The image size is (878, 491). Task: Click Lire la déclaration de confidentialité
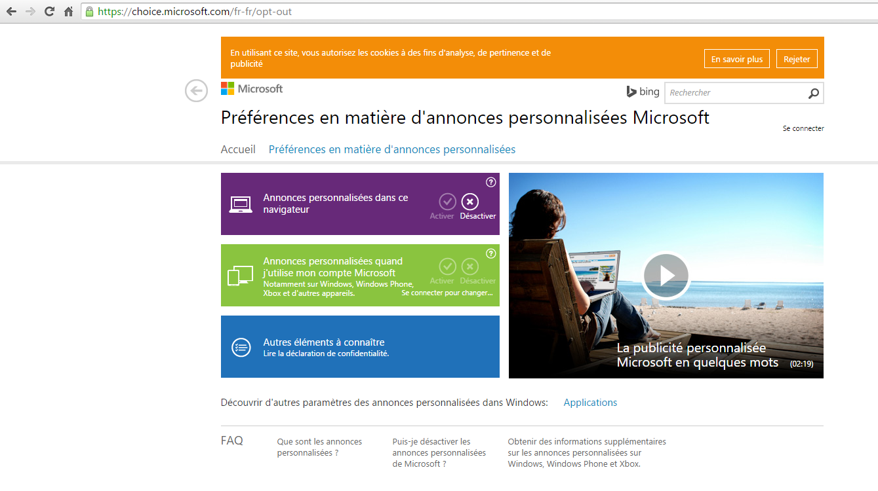(x=326, y=354)
